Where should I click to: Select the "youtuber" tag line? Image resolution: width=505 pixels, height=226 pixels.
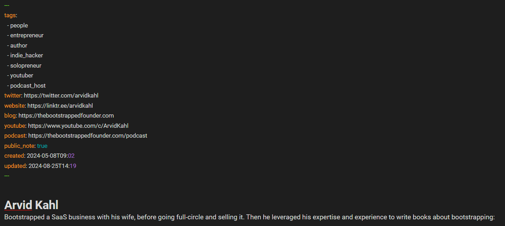pyautogui.click(x=22, y=75)
